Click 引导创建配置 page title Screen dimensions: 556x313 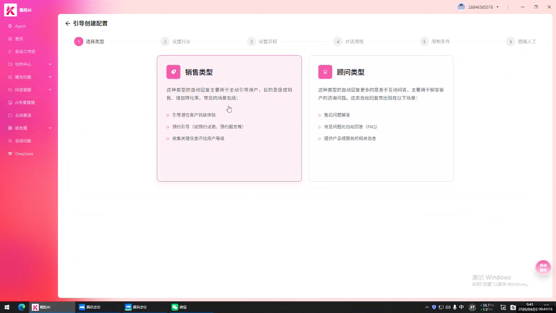point(90,23)
